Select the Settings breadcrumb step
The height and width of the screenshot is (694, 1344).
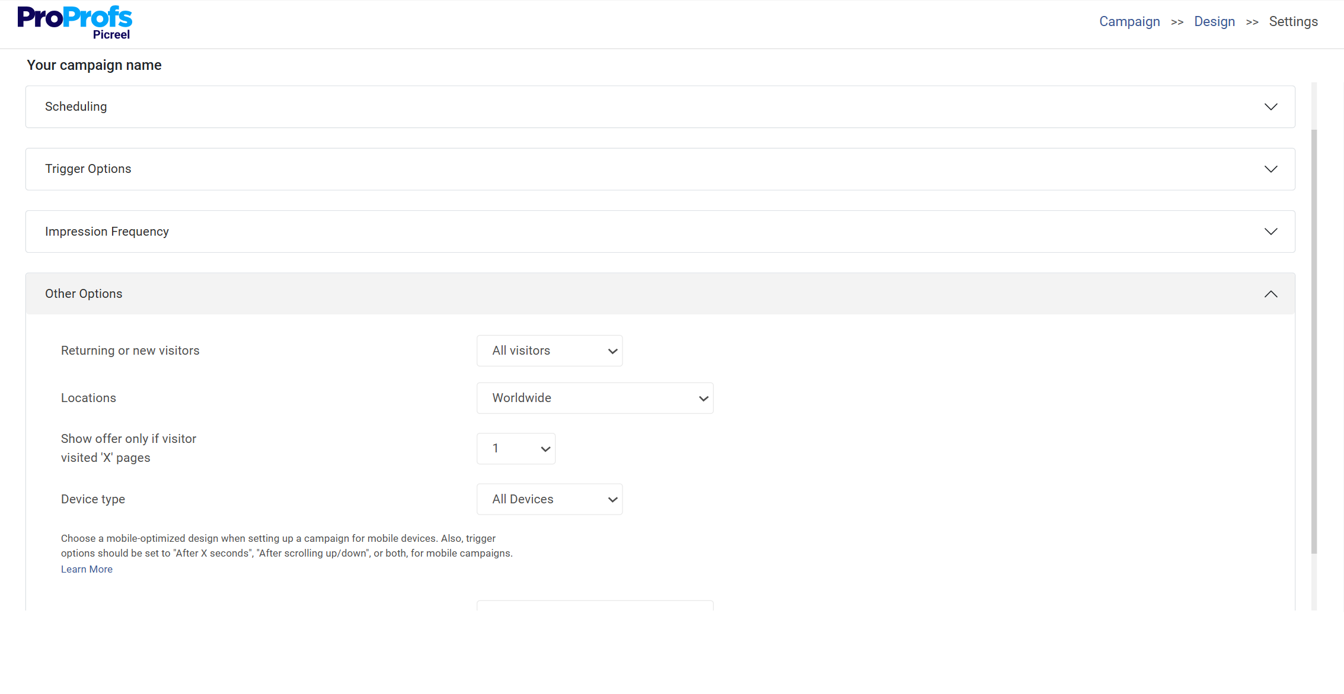tap(1293, 21)
